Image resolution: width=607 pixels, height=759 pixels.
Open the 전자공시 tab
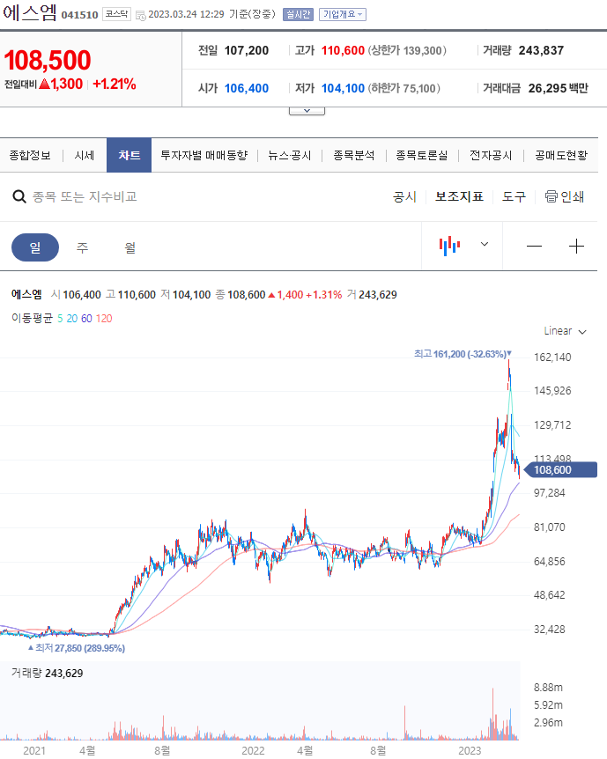pos(491,155)
